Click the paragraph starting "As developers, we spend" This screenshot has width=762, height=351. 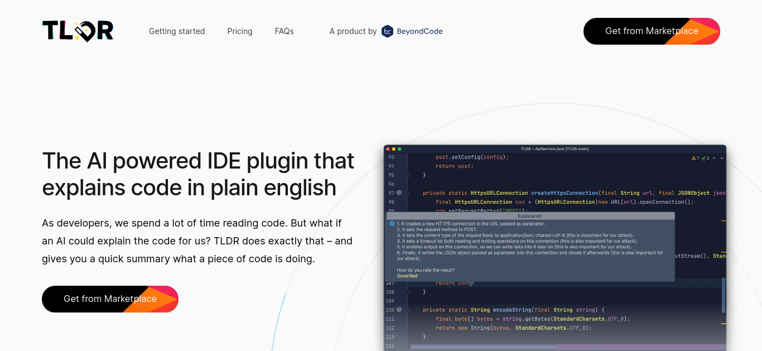coord(197,241)
